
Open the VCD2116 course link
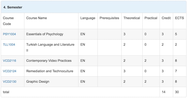click(9, 61)
